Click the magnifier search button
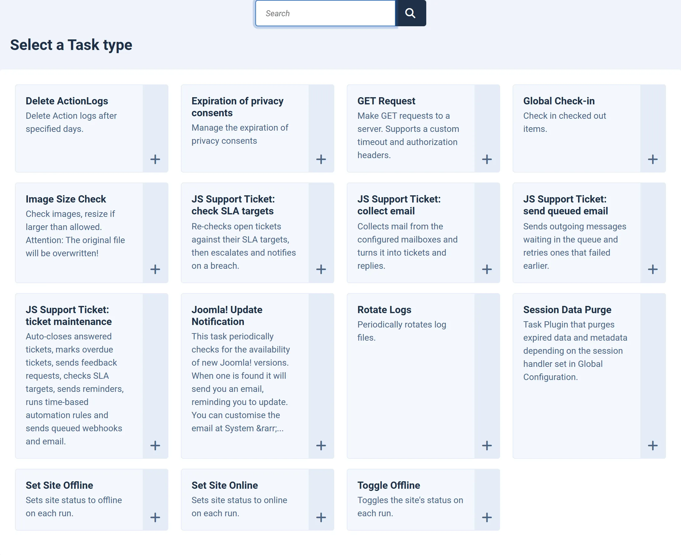Image resolution: width=681 pixels, height=555 pixels. point(411,13)
